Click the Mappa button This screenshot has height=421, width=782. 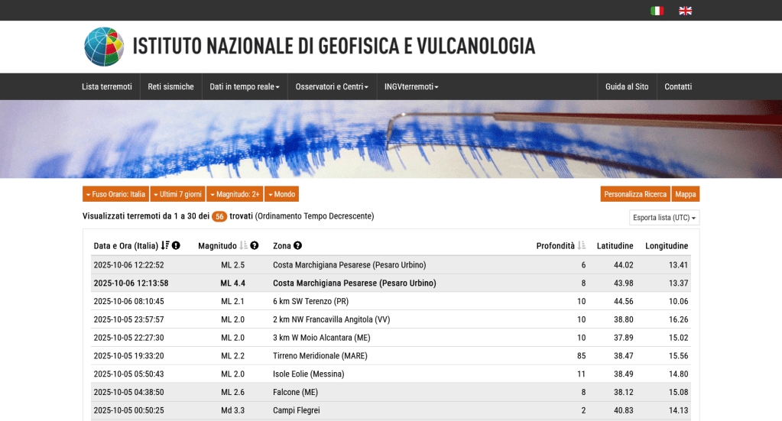click(686, 194)
